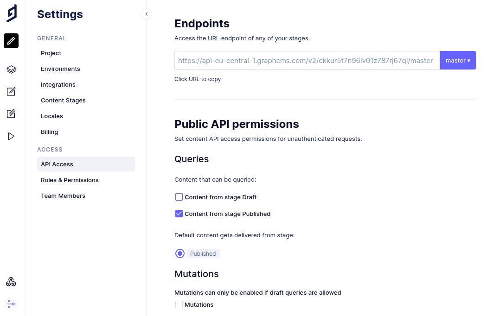Click the GraphCMS logo icon
The height and width of the screenshot is (316, 487).
(12, 13)
